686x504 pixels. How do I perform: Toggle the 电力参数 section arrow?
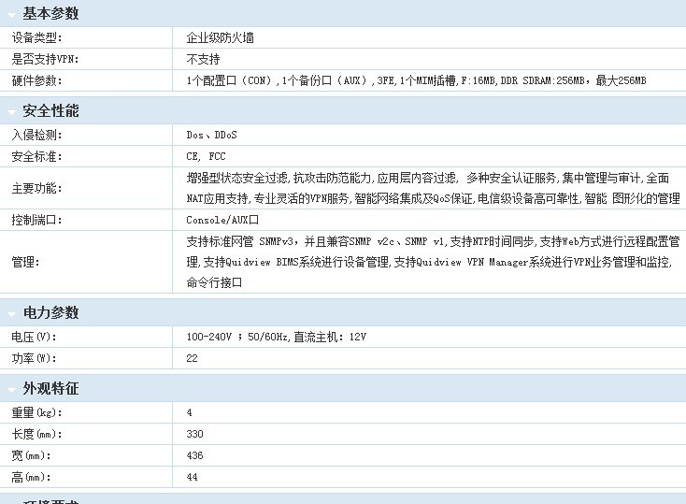pyautogui.click(x=11, y=314)
